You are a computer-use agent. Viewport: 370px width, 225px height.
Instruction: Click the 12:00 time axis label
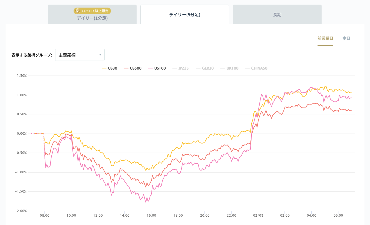98,216
